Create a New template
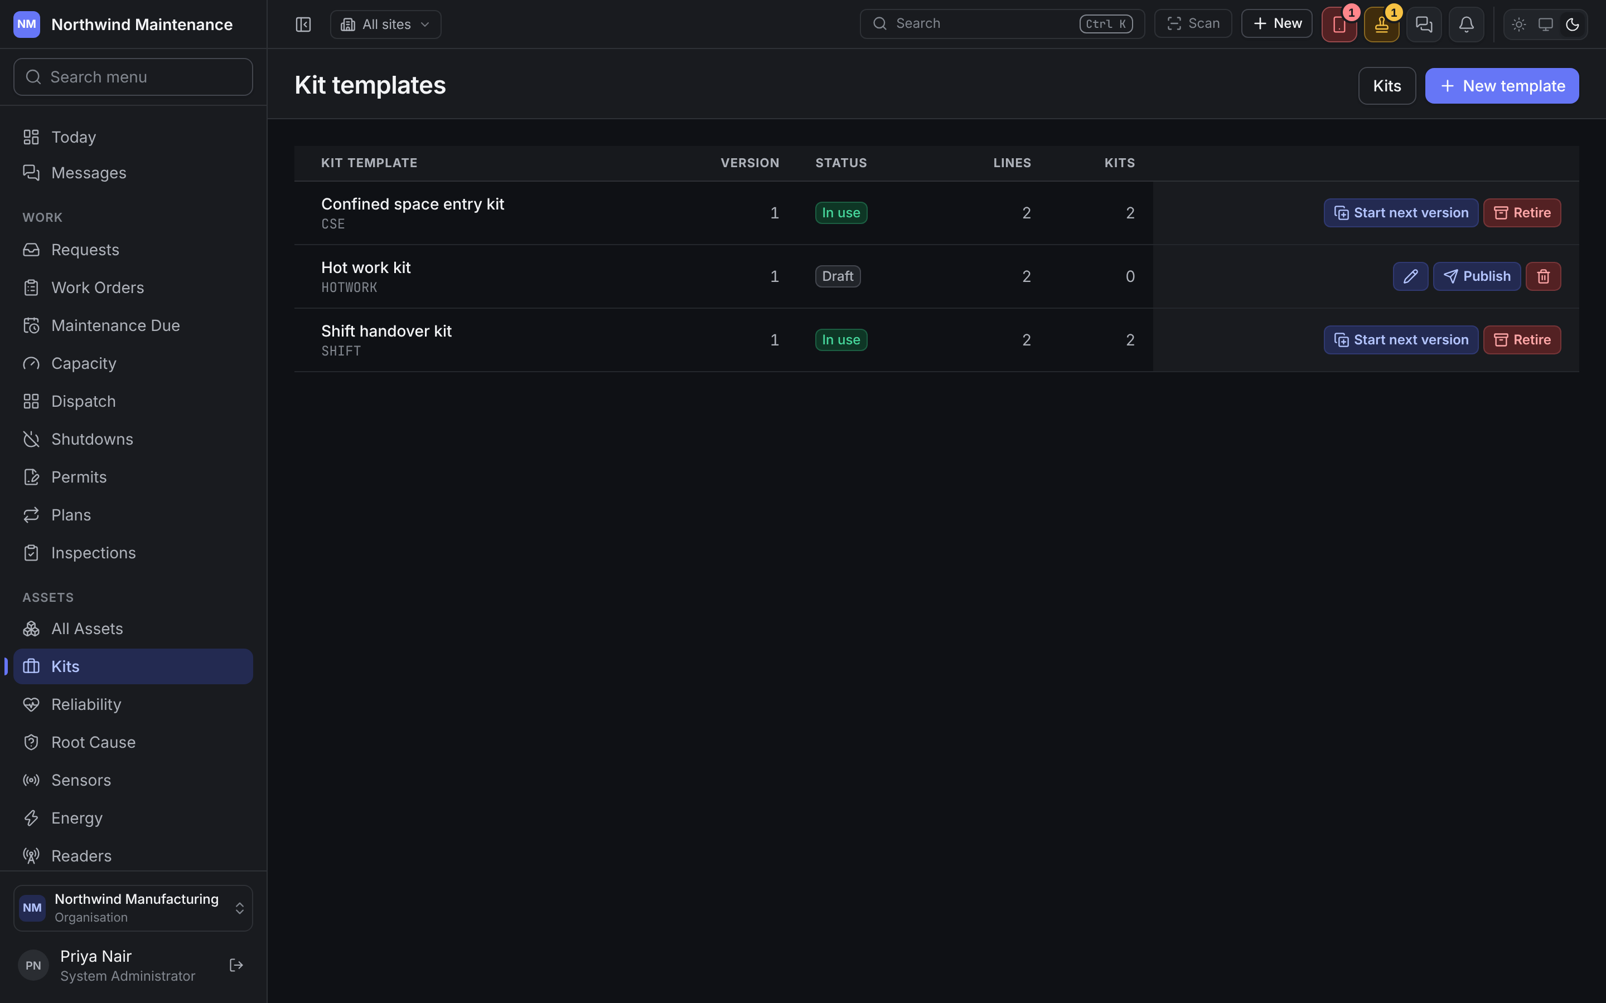The width and height of the screenshot is (1606, 1003). tap(1502, 86)
